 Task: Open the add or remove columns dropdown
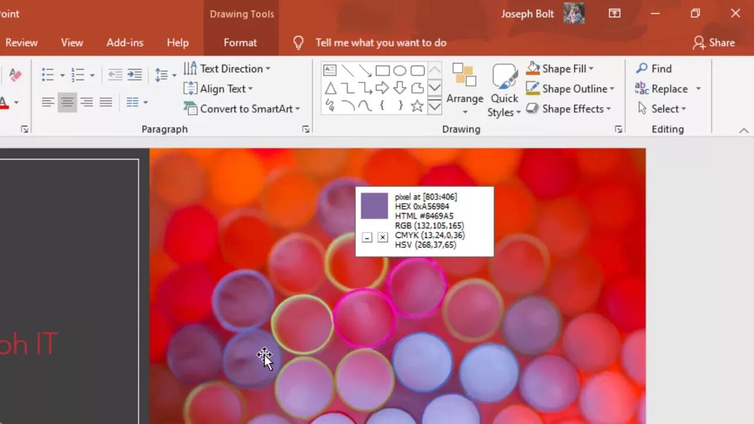pos(137,102)
